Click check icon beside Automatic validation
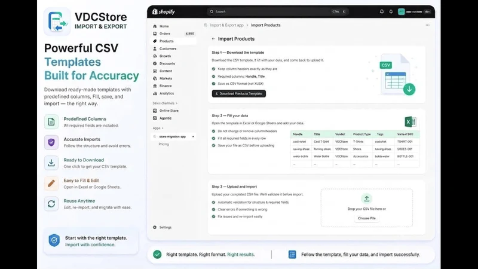Viewport: 478px width, 269px height. point(213,202)
